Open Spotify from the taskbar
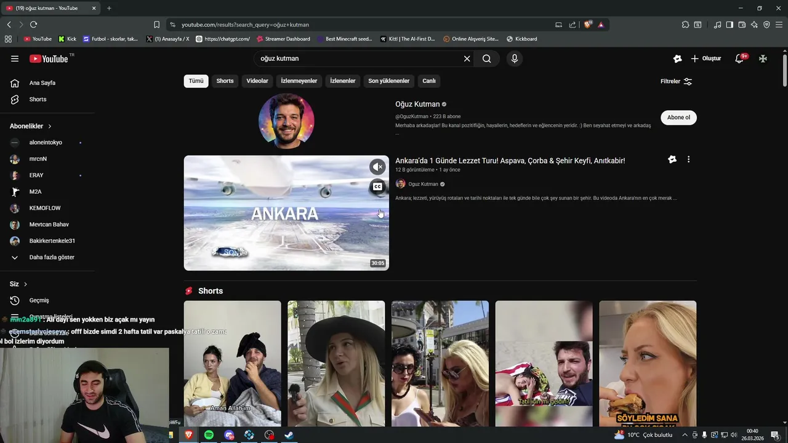The image size is (788, 443). pos(209,435)
